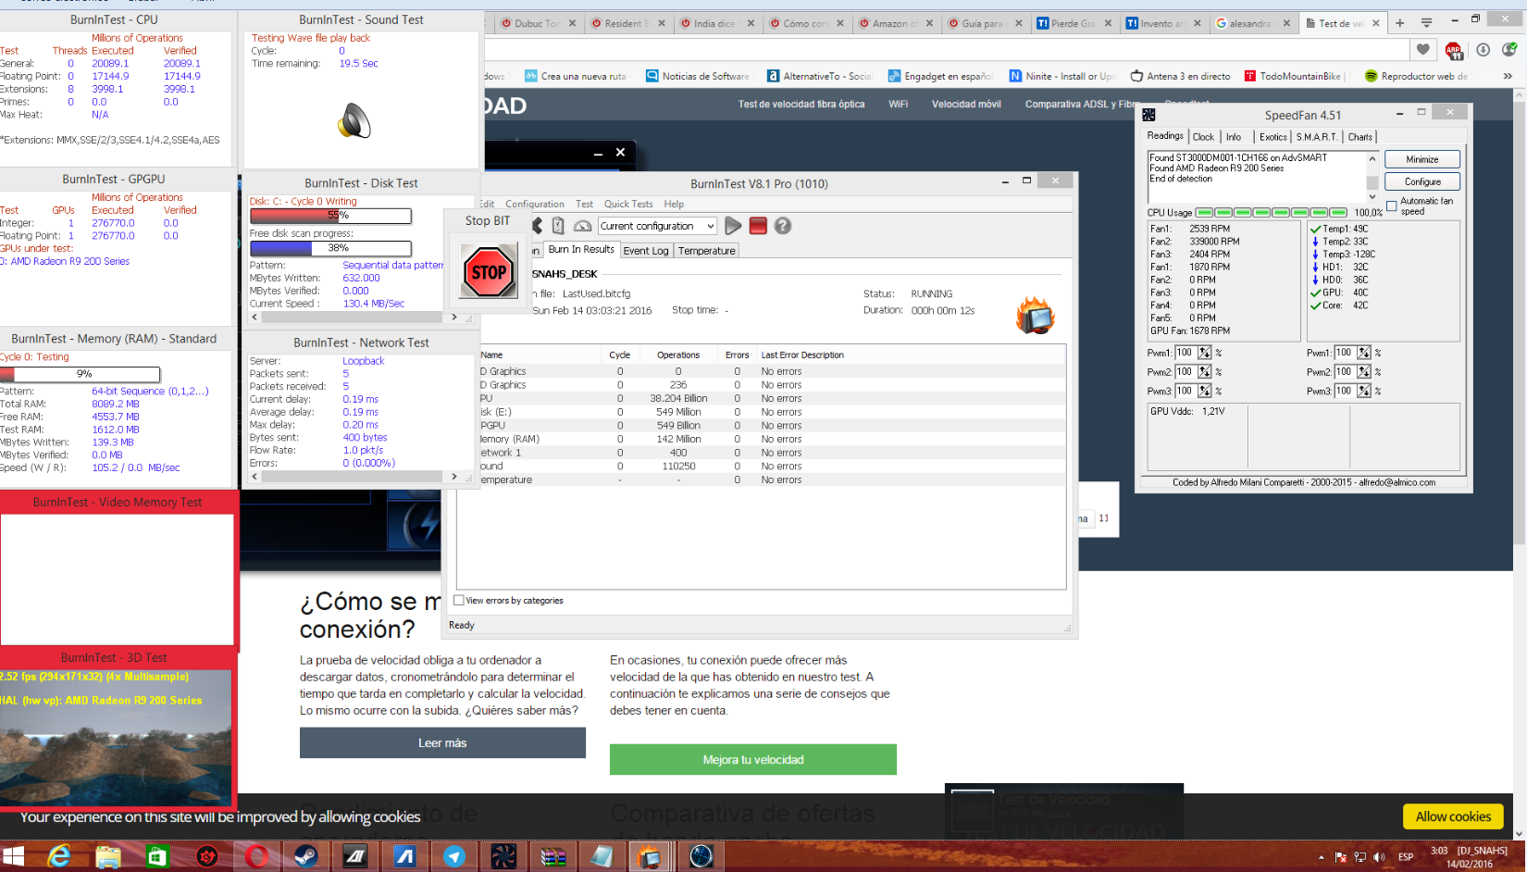The width and height of the screenshot is (1527, 872).
Task: Switch to Event Log tab in BurnInTest
Action: [645, 251]
